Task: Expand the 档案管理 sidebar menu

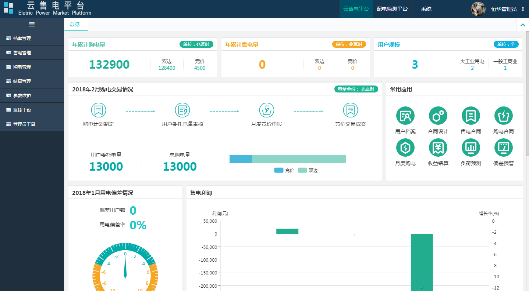Action: pyautogui.click(x=22, y=39)
